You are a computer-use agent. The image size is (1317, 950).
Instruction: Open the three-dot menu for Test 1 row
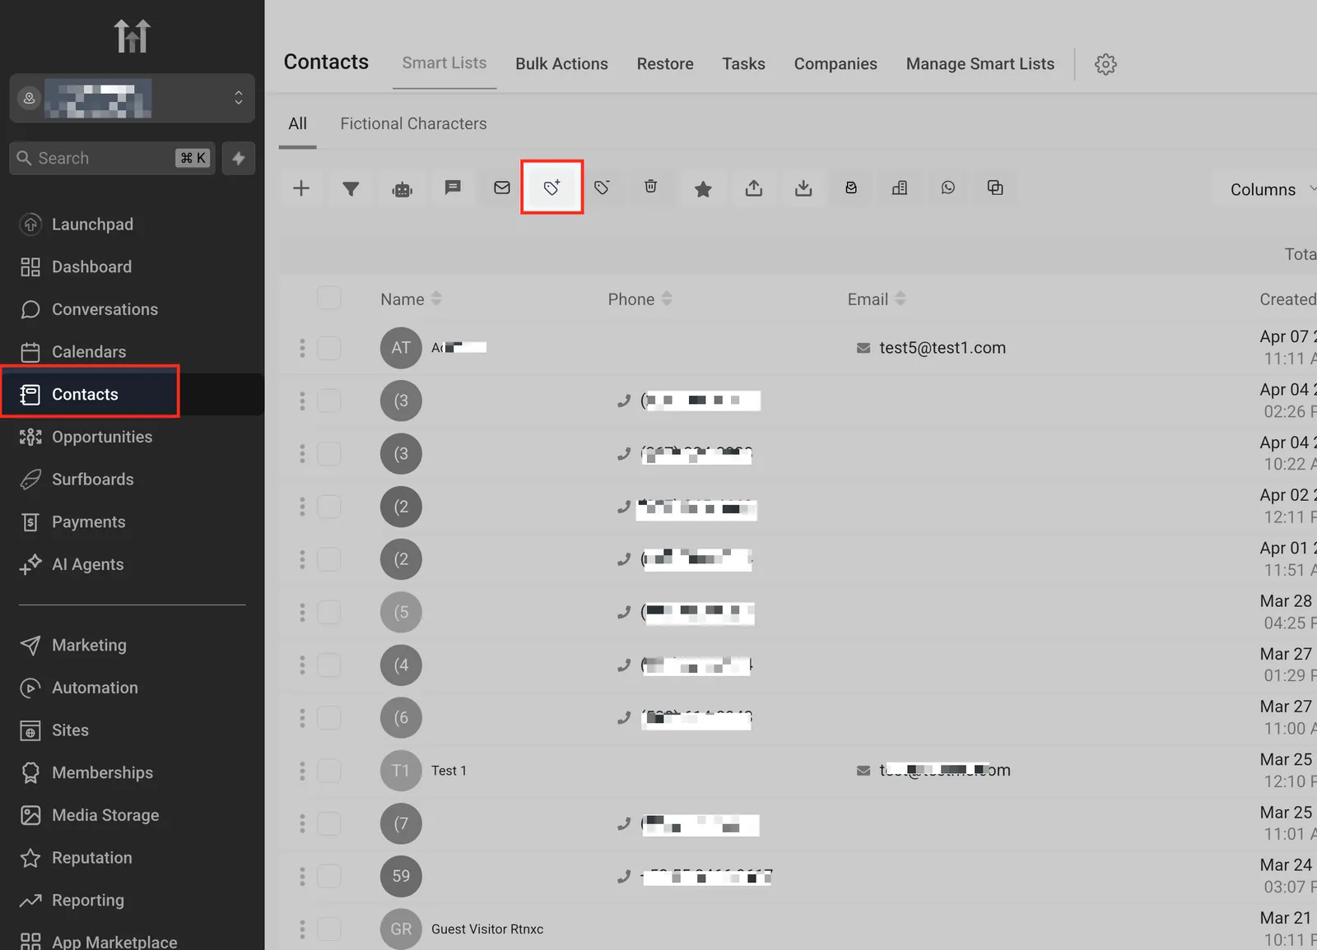click(302, 771)
